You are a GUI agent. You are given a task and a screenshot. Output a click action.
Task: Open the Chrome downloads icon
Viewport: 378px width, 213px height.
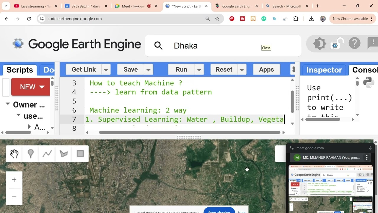pos(312,19)
